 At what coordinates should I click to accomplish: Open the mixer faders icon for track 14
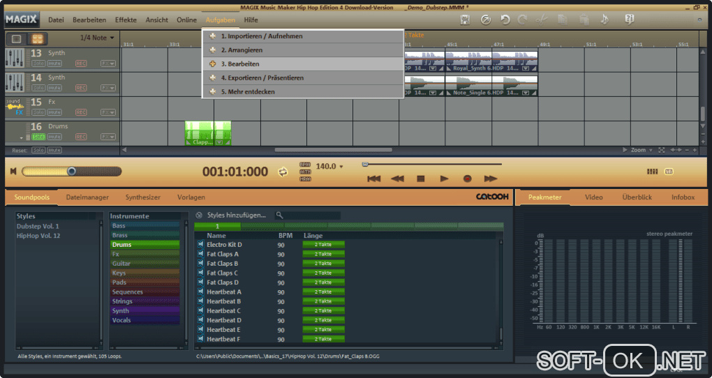[x=15, y=82]
